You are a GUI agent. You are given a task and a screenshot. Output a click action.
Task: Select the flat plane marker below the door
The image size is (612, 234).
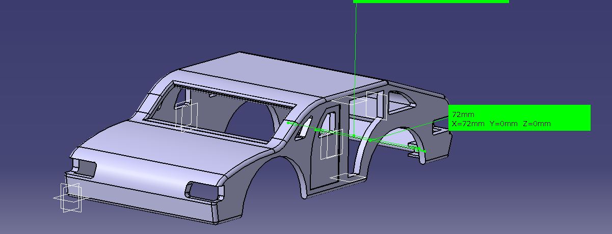click(x=348, y=178)
